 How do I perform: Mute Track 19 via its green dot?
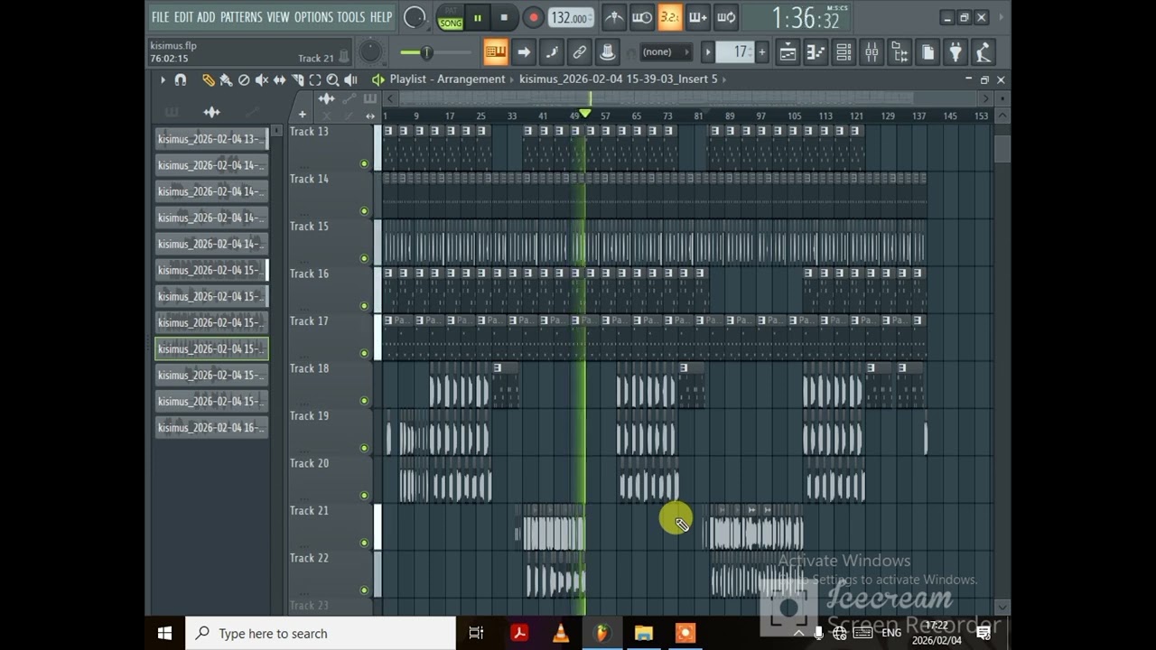364,448
